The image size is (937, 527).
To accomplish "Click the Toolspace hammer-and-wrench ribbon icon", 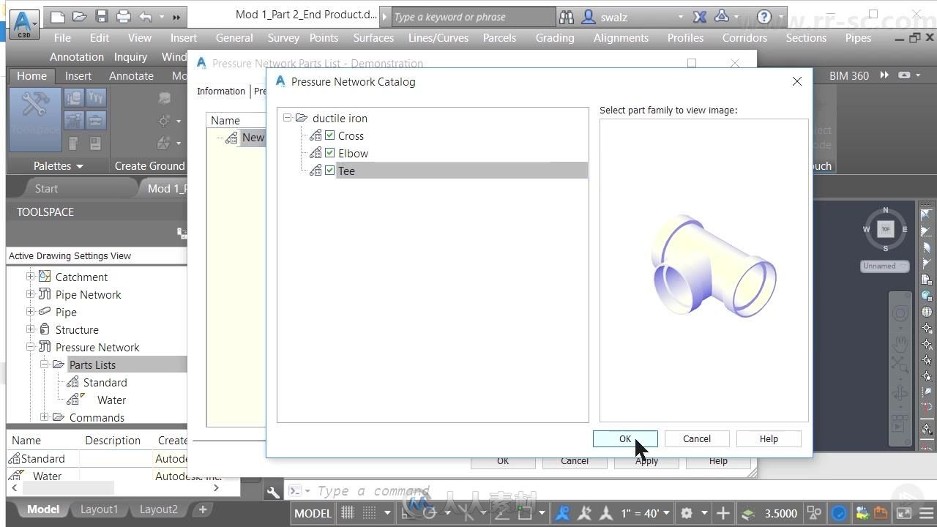I will [x=34, y=118].
